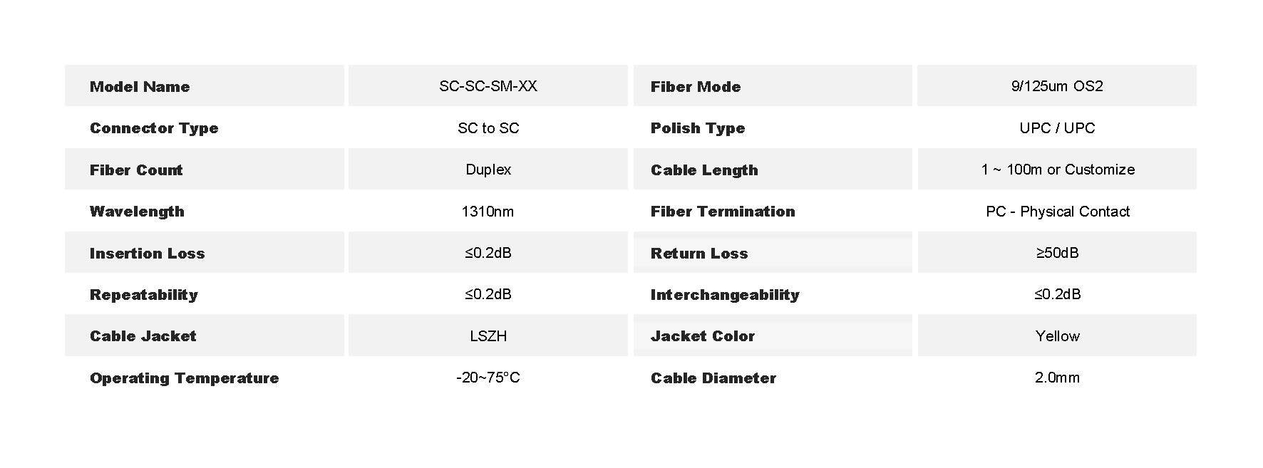Click the Fiber Count label
The image size is (1263, 468).
(136, 170)
